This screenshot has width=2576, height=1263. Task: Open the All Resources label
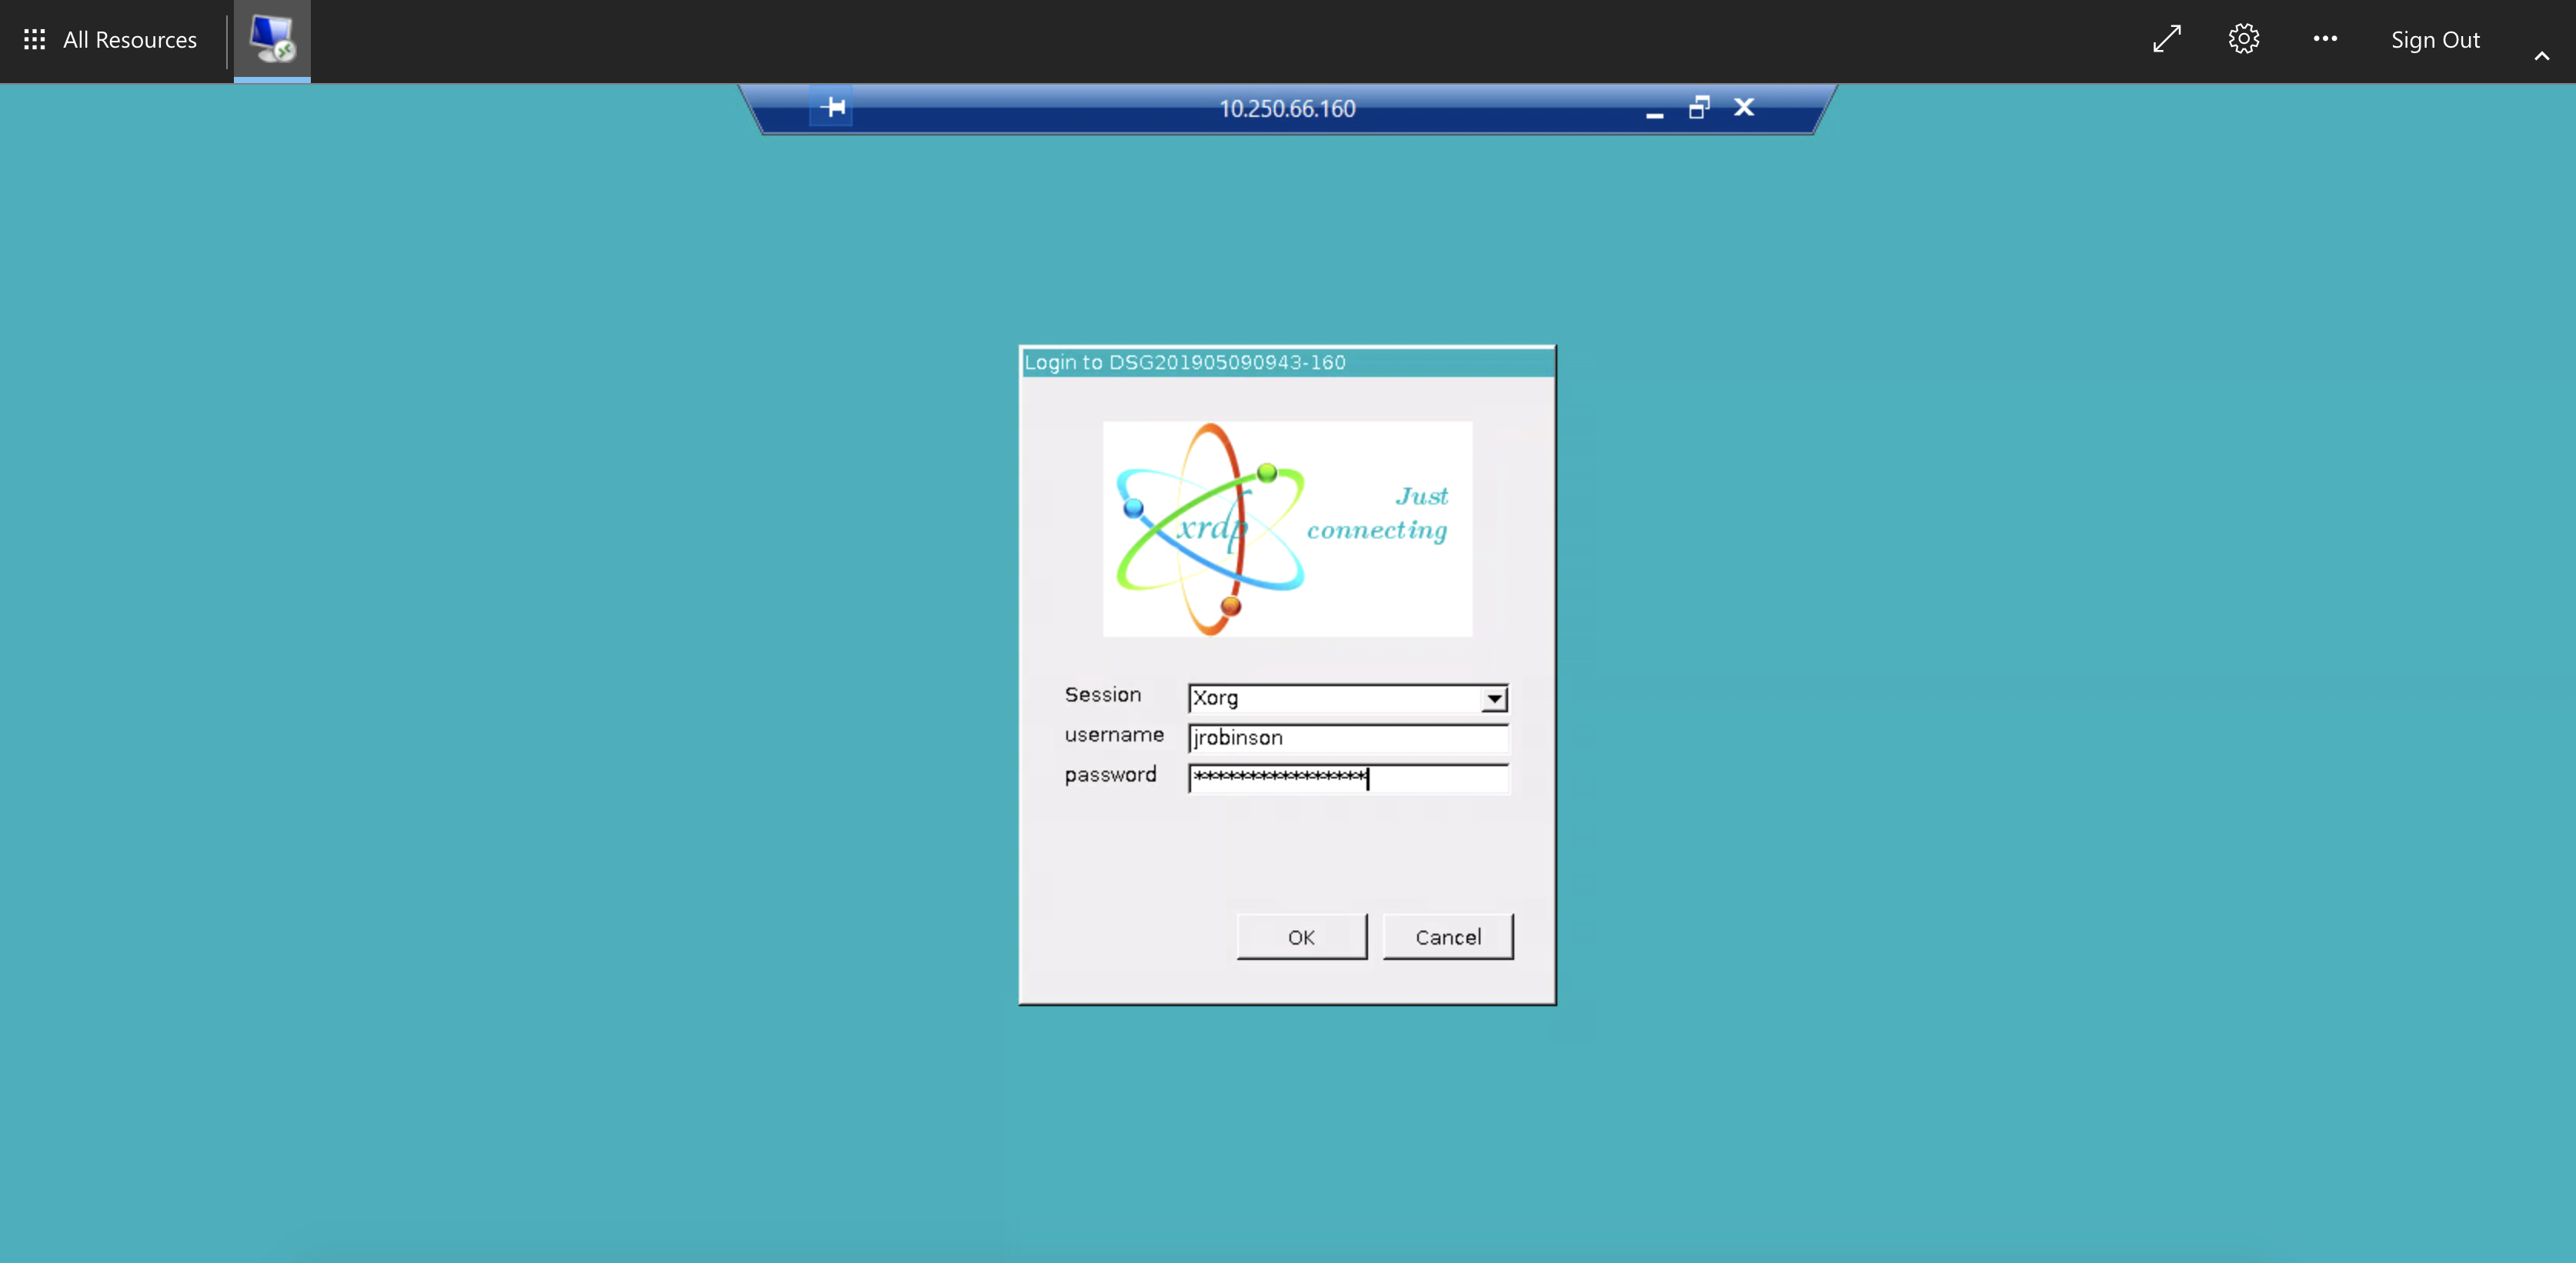coord(130,40)
